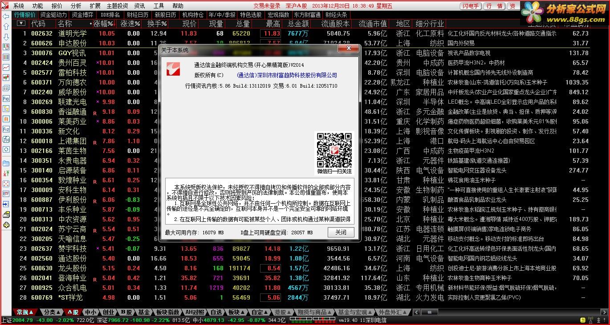
Task: Expand the 外盘外汇▲ bottom tab menu
Action: (x=394, y=312)
